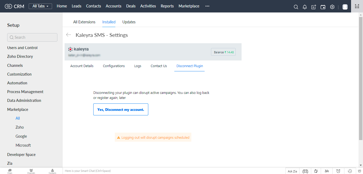
Task: Open the Reports module
Action: [x=167, y=6]
